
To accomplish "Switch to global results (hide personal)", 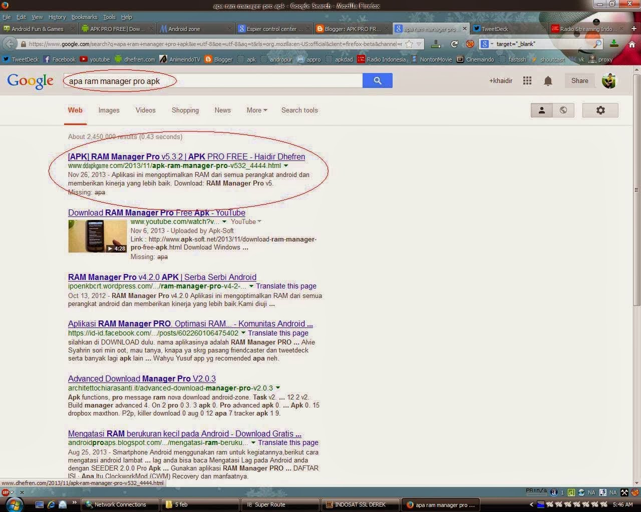I will (x=563, y=110).
